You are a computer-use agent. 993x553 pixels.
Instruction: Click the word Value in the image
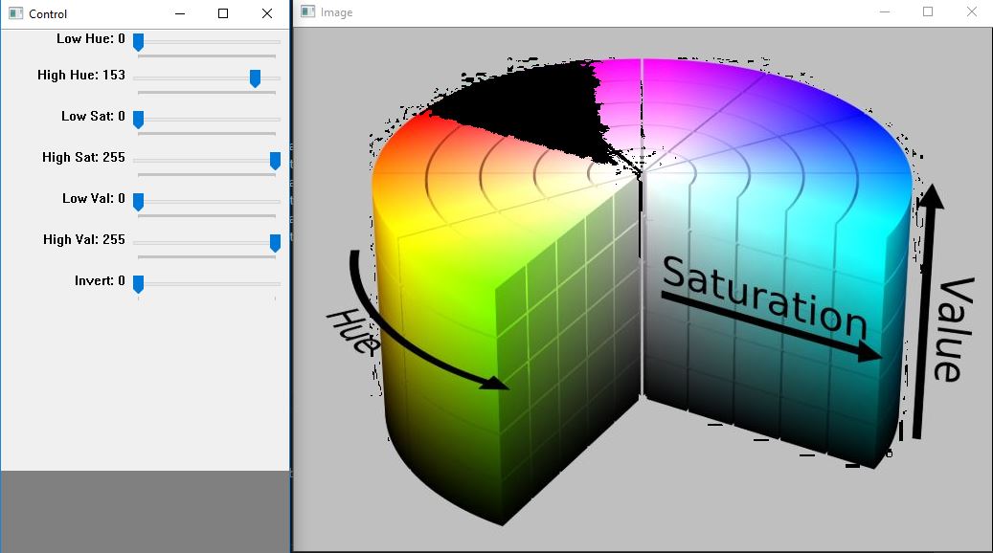[x=953, y=330]
